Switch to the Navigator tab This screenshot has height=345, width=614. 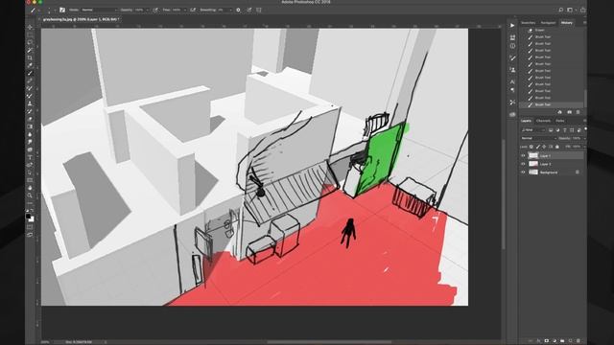[x=548, y=23]
